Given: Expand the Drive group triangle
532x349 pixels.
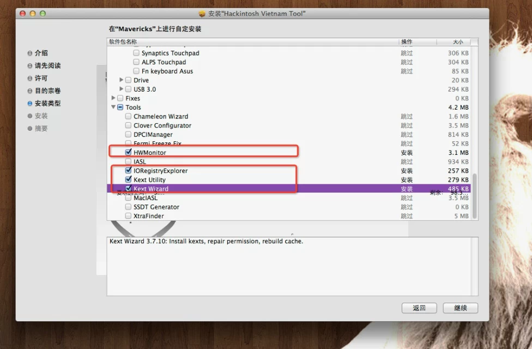Looking at the screenshot, I should 122,80.
